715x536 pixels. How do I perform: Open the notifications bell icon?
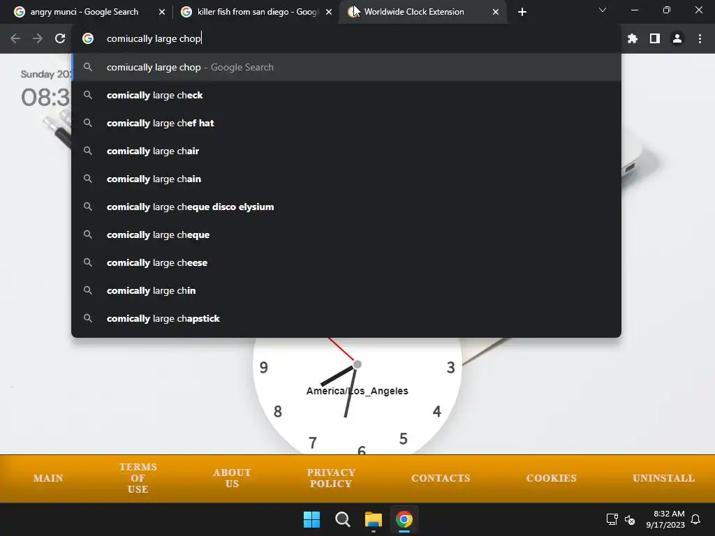click(696, 519)
